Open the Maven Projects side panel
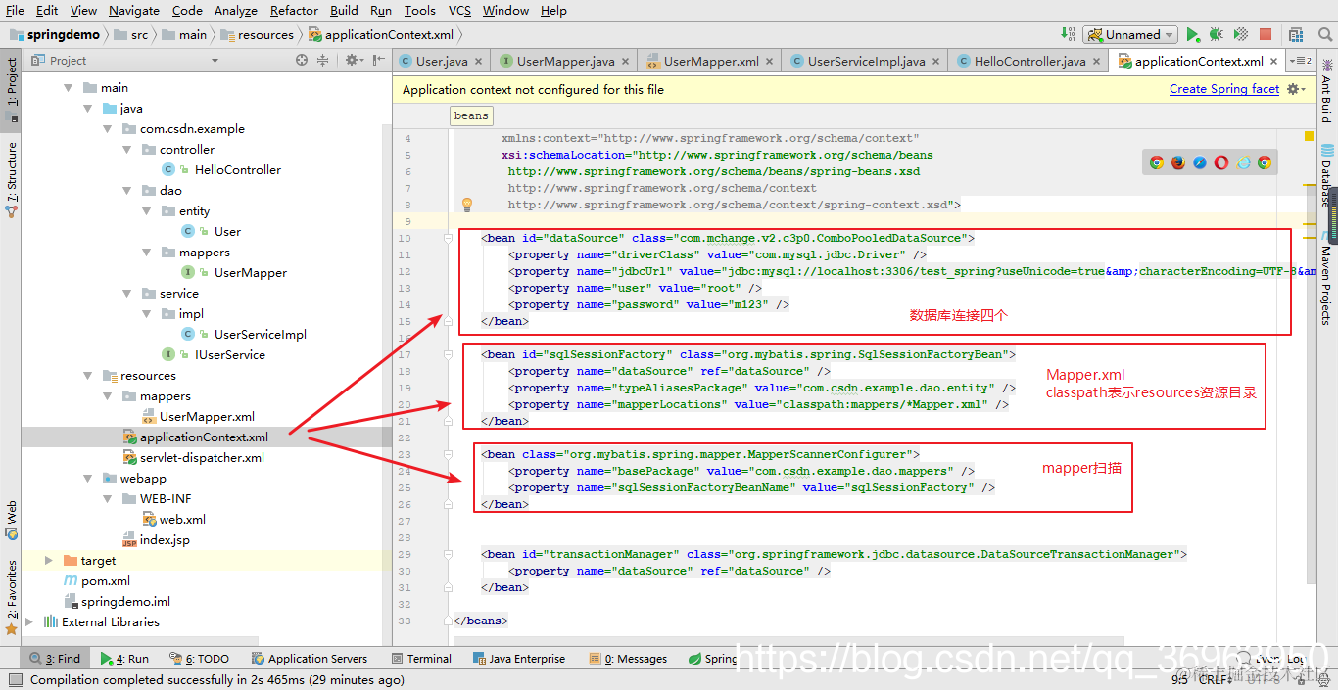 (x=1327, y=279)
